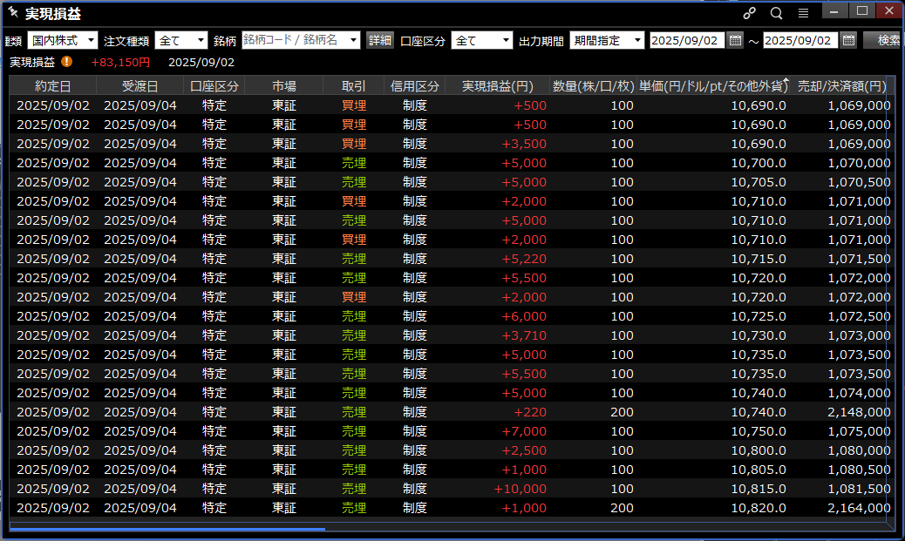The height and width of the screenshot is (541, 905).
Task: Sort by the 数量(株/口/枚) column header
Action: coord(594,86)
